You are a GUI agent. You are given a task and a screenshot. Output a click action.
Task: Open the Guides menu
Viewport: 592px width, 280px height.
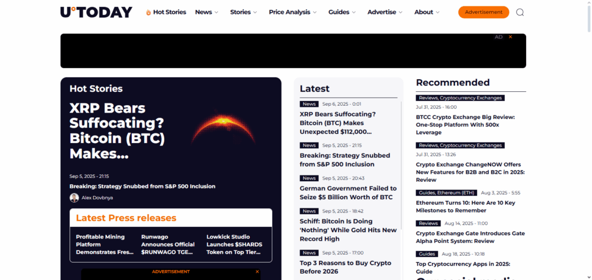coord(342,12)
